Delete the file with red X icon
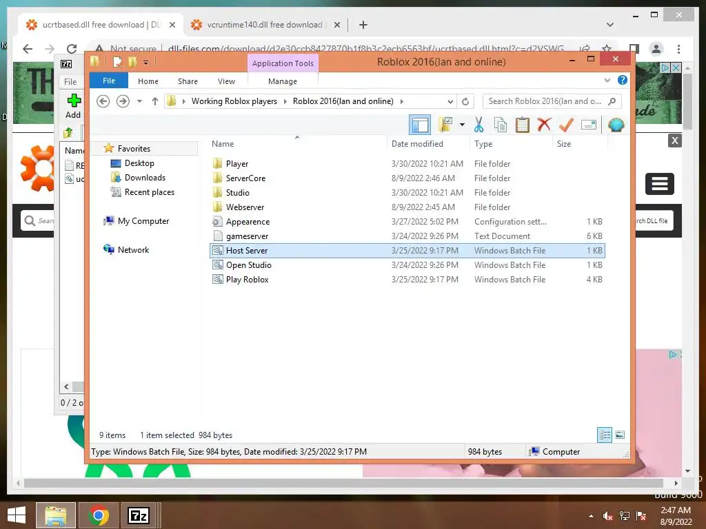Screen dimensions: 706x529 [x=544, y=124]
